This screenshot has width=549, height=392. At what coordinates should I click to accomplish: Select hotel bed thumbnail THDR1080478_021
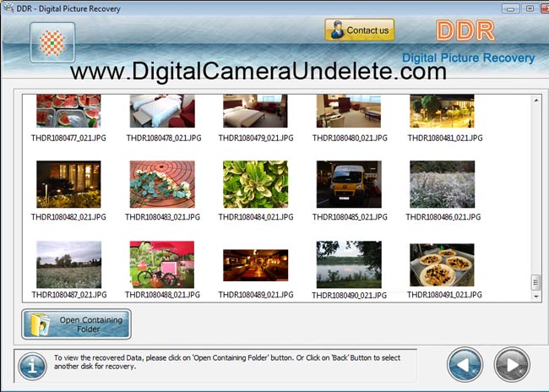point(162,111)
